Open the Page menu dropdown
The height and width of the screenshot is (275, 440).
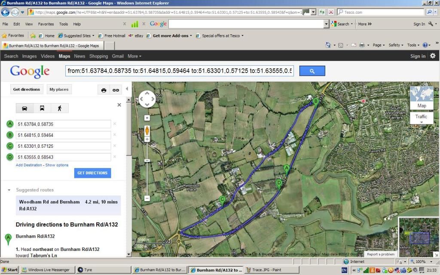click(x=378, y=45)
